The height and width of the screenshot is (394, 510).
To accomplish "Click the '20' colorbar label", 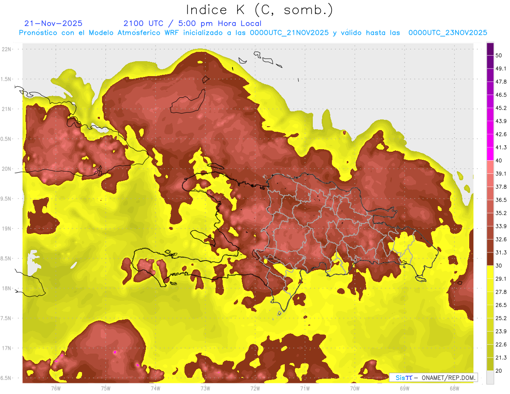I will point(499,371).
